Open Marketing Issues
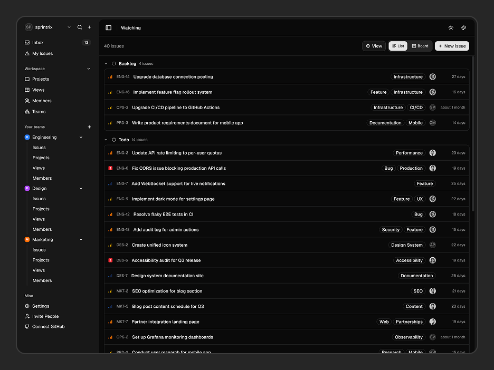Image resolution: width=494 pixels, height=370 pixels. 39,250
